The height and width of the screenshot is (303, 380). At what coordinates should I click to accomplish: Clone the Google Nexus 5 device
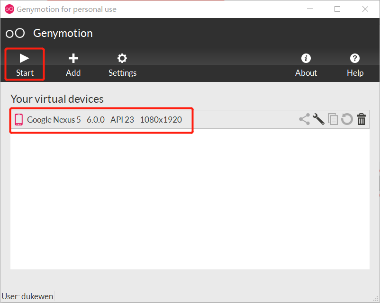coord(333,119)
